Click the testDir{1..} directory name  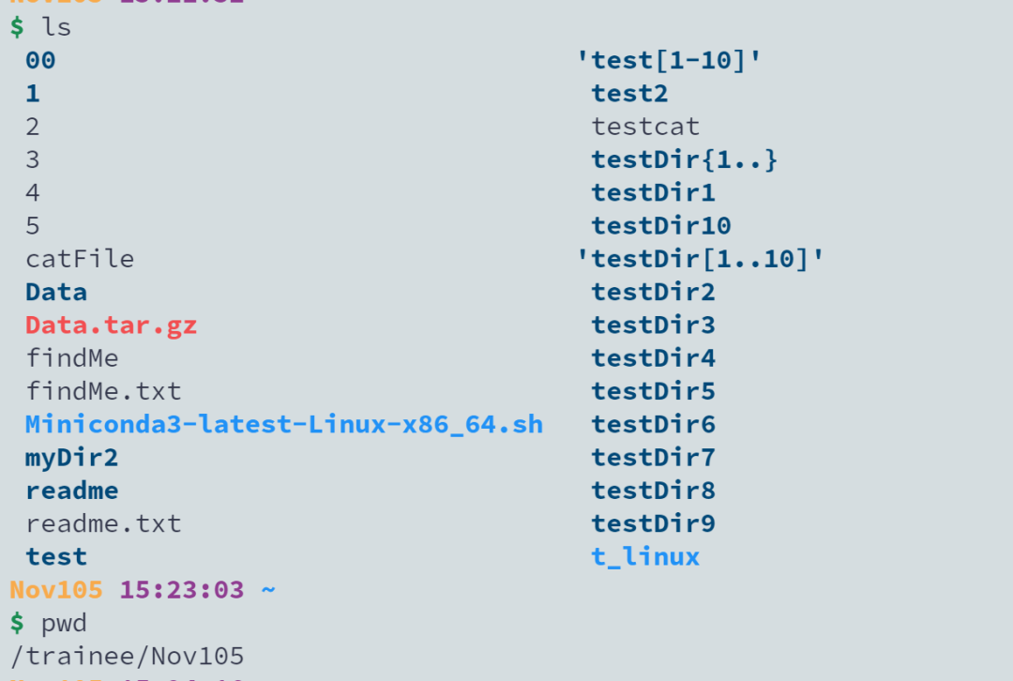[685, 159]
